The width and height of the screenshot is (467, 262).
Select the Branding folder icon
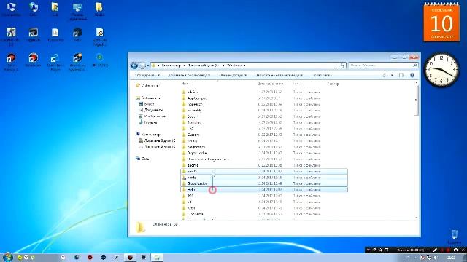184,122
